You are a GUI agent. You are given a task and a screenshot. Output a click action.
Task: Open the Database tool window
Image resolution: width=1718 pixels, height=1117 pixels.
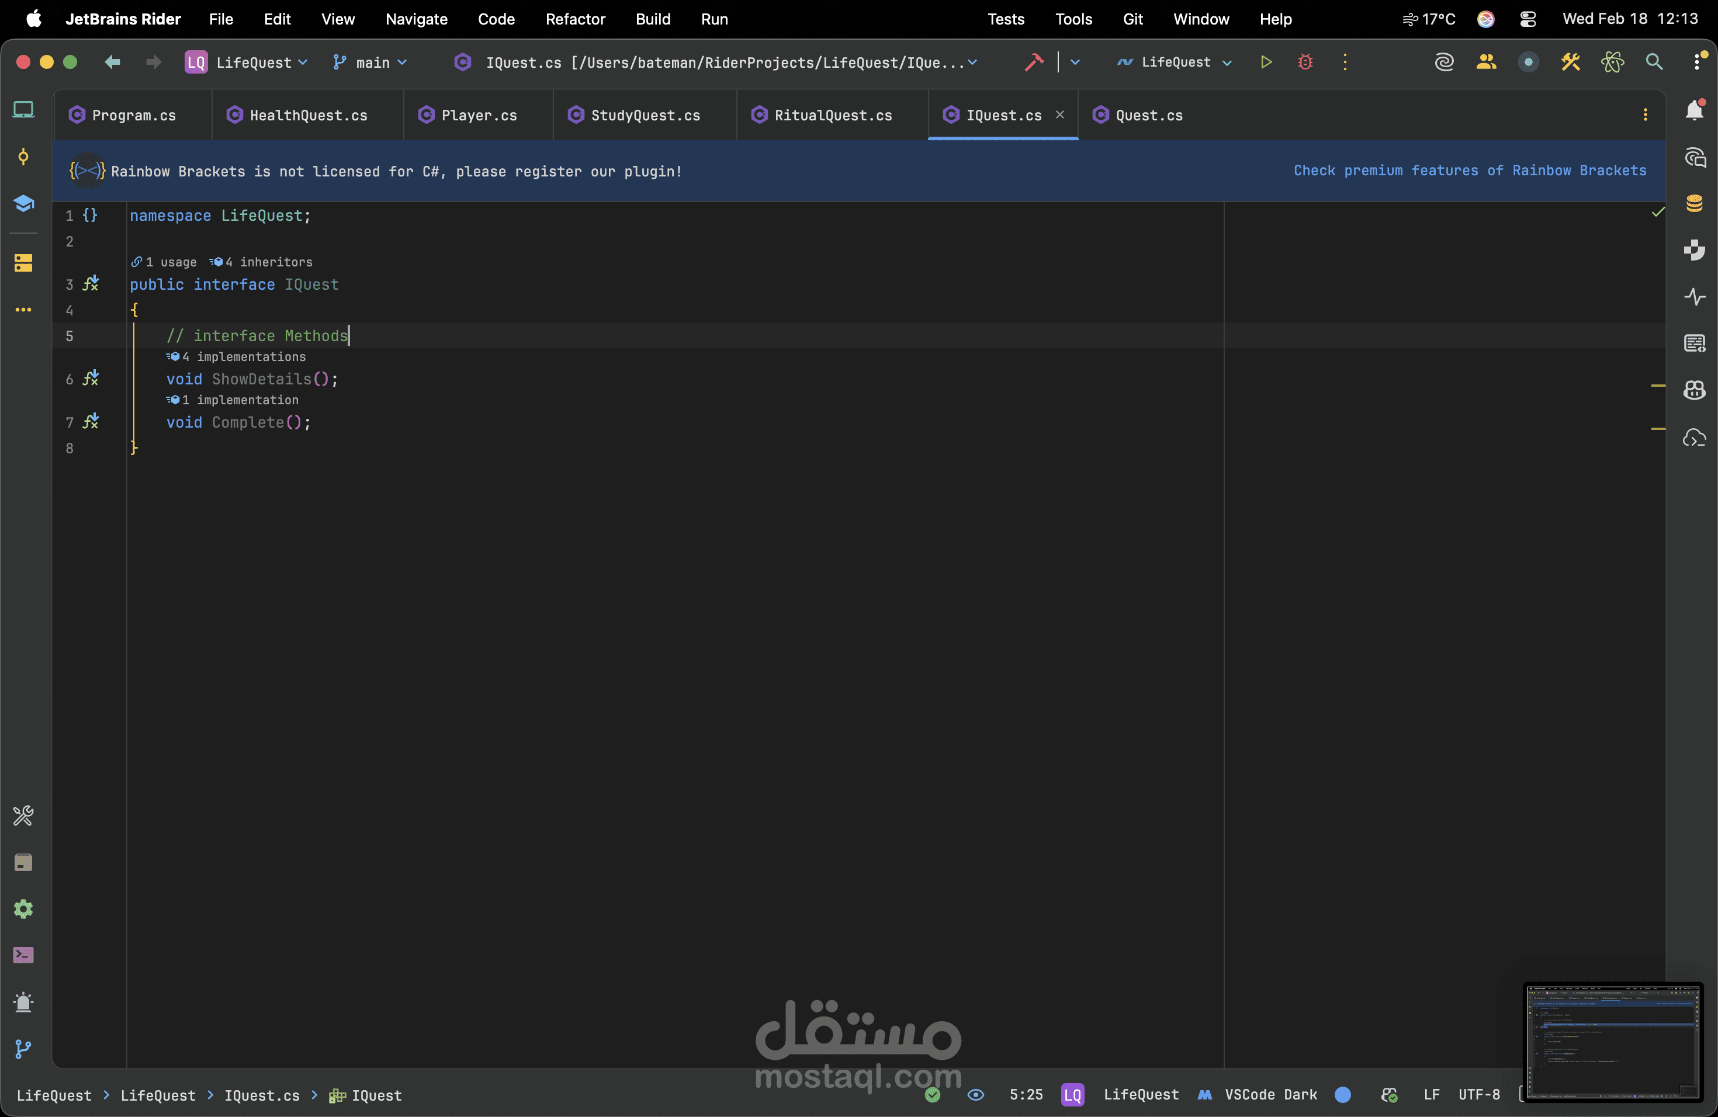(1694, 203)
